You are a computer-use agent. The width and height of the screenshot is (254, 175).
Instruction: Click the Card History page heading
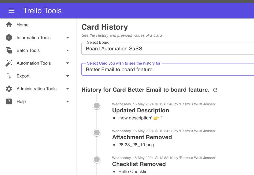tap(105, 27)
